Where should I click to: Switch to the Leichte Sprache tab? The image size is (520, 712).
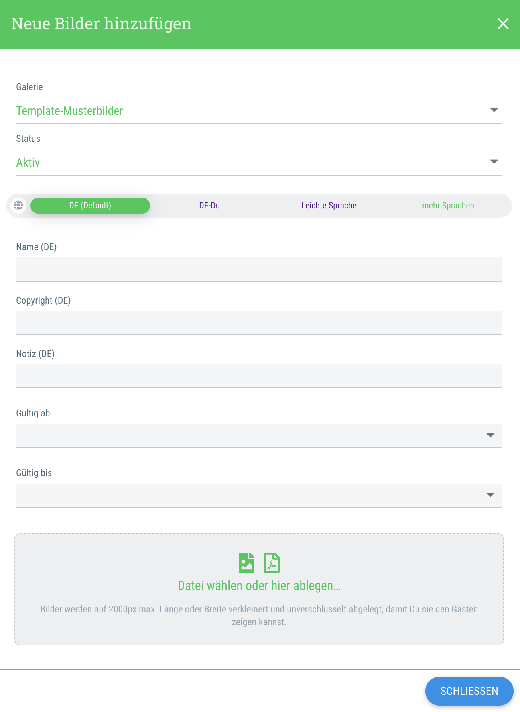[x=329, y=205]
